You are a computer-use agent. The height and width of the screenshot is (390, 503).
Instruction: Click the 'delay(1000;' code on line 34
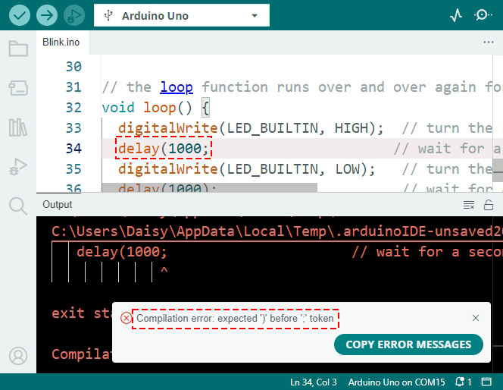pos(164,149)
